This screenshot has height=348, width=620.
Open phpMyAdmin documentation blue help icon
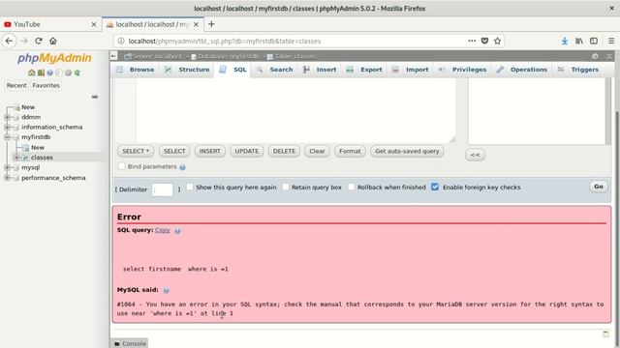pos(49,72)
